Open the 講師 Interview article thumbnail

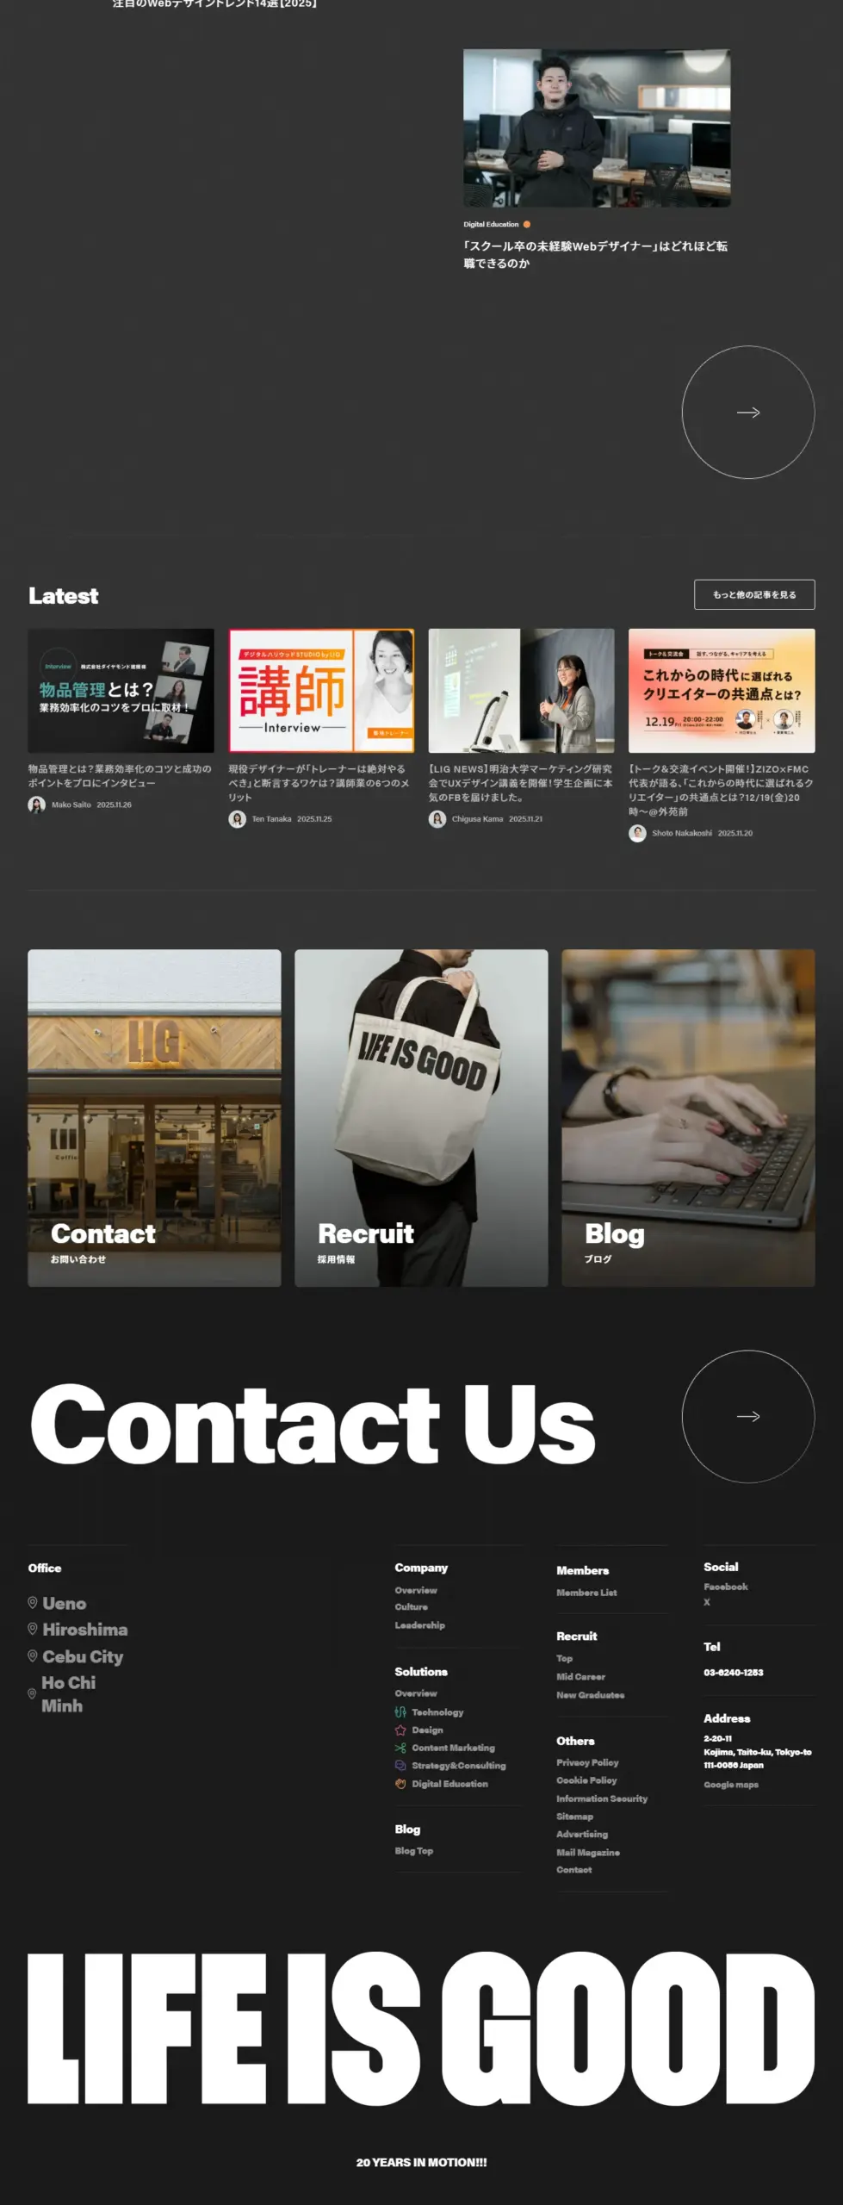click(321, 691)
